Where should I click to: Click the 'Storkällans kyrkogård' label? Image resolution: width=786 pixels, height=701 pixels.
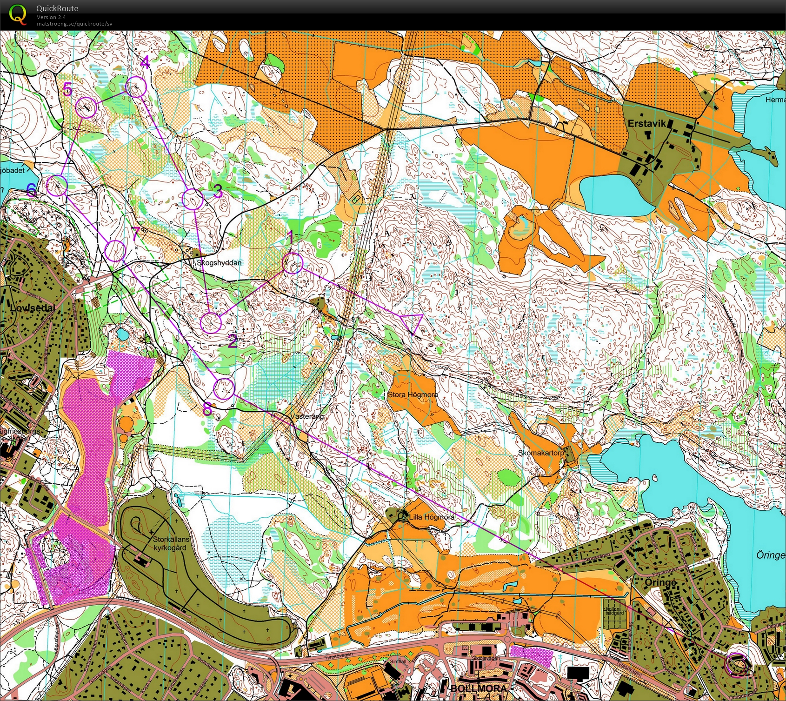(x=171, y=543)
